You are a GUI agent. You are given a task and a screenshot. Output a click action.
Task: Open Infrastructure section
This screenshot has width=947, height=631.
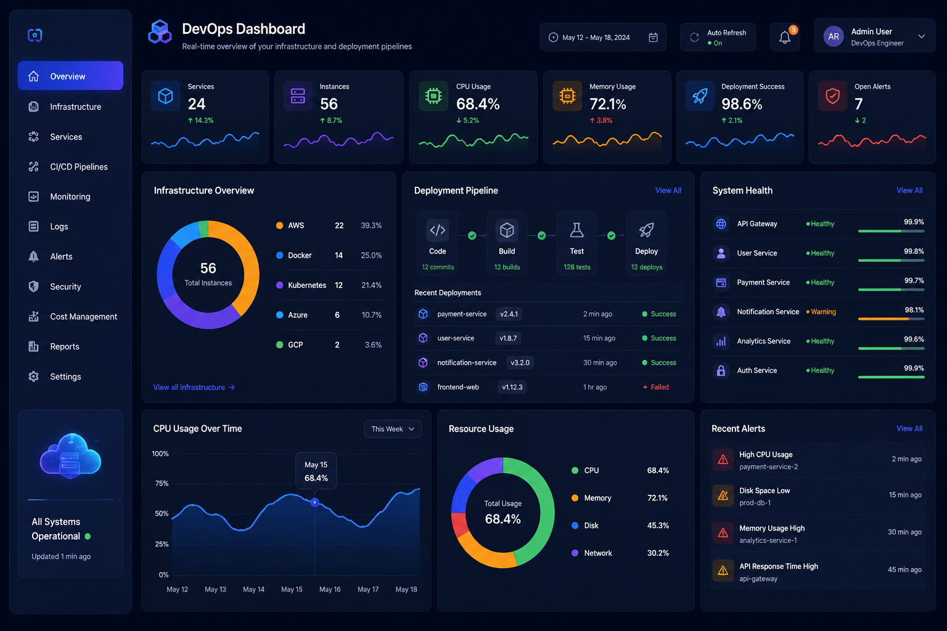click(x=70, y=107)
